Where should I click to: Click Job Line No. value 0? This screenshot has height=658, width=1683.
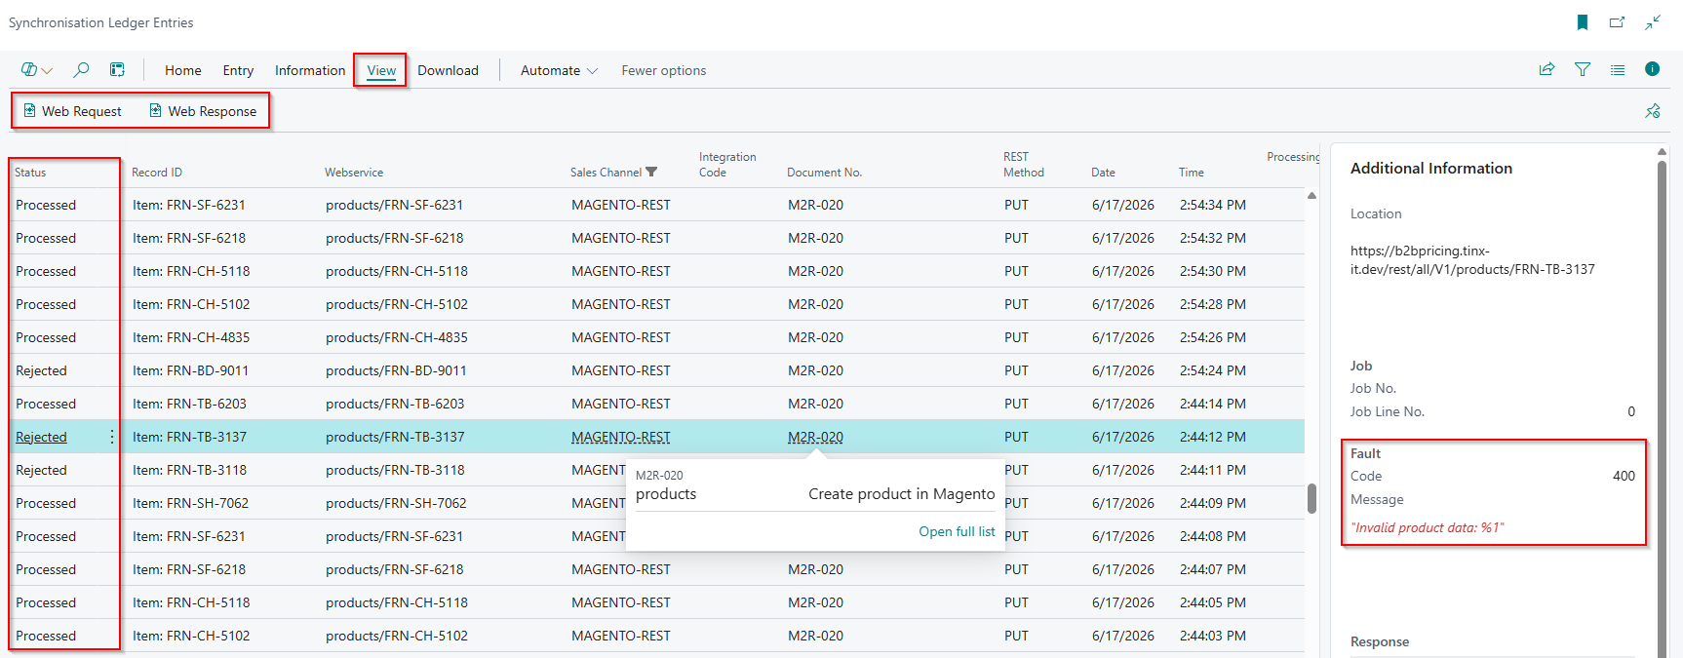pos(1631,411)
